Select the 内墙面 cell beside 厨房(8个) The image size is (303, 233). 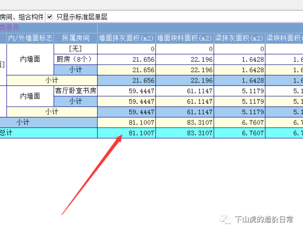[30, 59]
